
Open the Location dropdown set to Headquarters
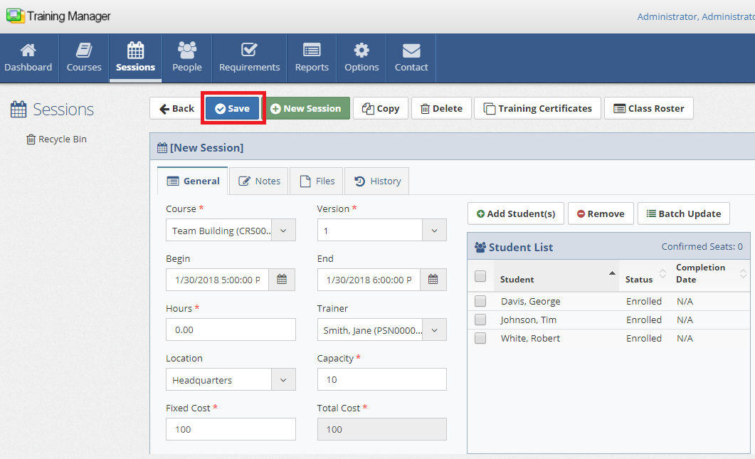tap(283, 379)
